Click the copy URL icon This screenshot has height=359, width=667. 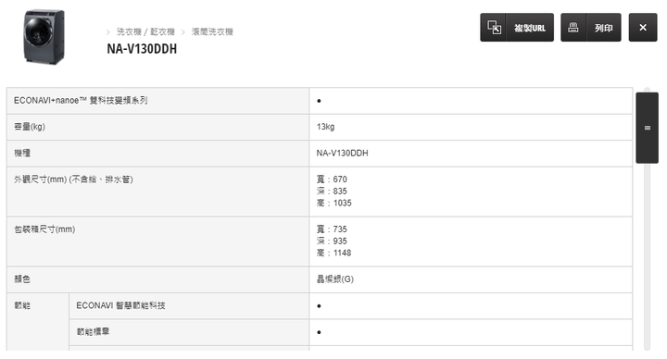(x=494, y=28)
